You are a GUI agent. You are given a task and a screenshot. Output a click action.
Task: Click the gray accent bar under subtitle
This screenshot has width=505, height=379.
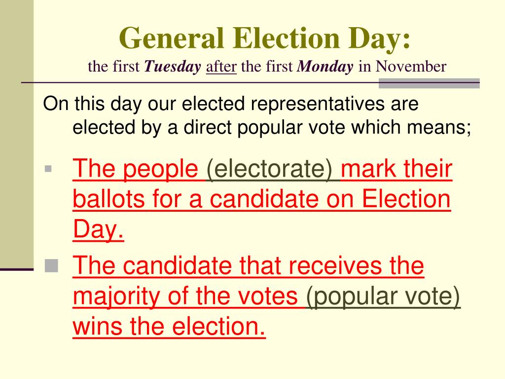(429, 83)
